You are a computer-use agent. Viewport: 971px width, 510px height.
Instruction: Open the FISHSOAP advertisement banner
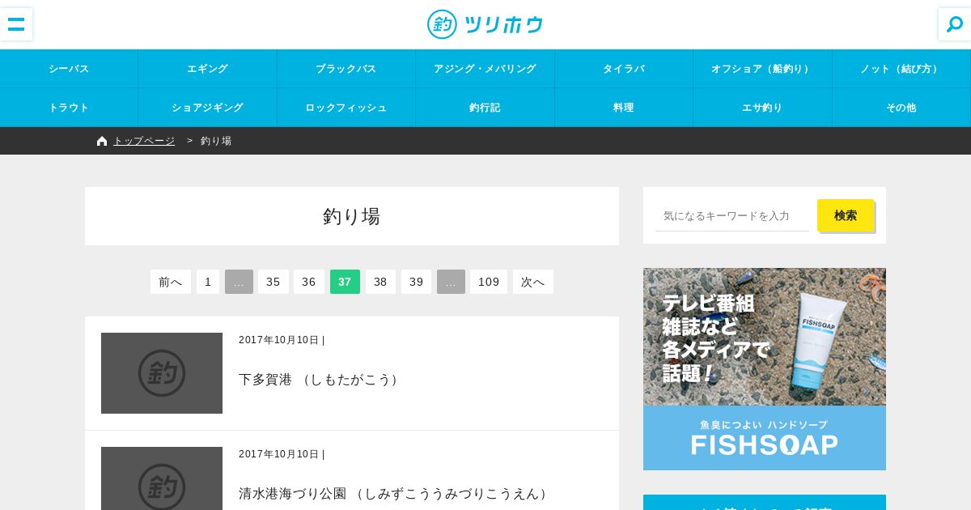click(765, 369)
